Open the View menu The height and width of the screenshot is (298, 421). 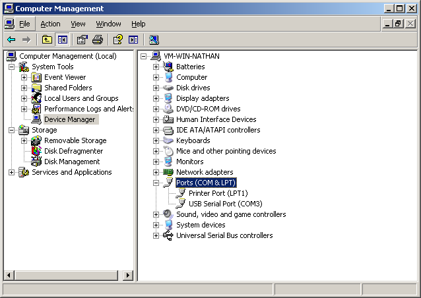[x=78, y=24]
